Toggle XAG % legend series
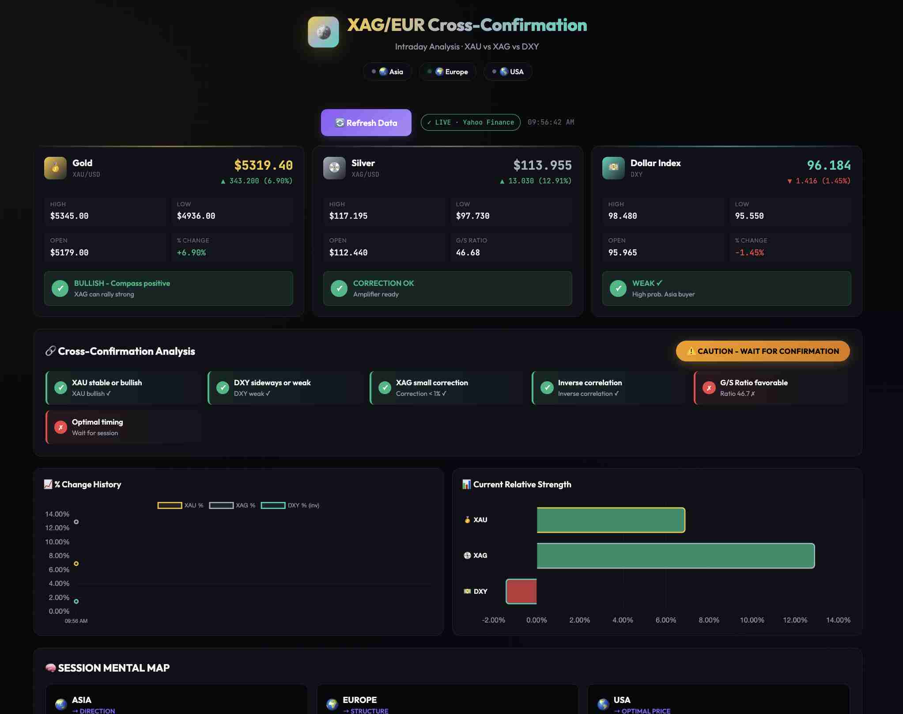The image size is (903, 714). (x=232, y=505)
